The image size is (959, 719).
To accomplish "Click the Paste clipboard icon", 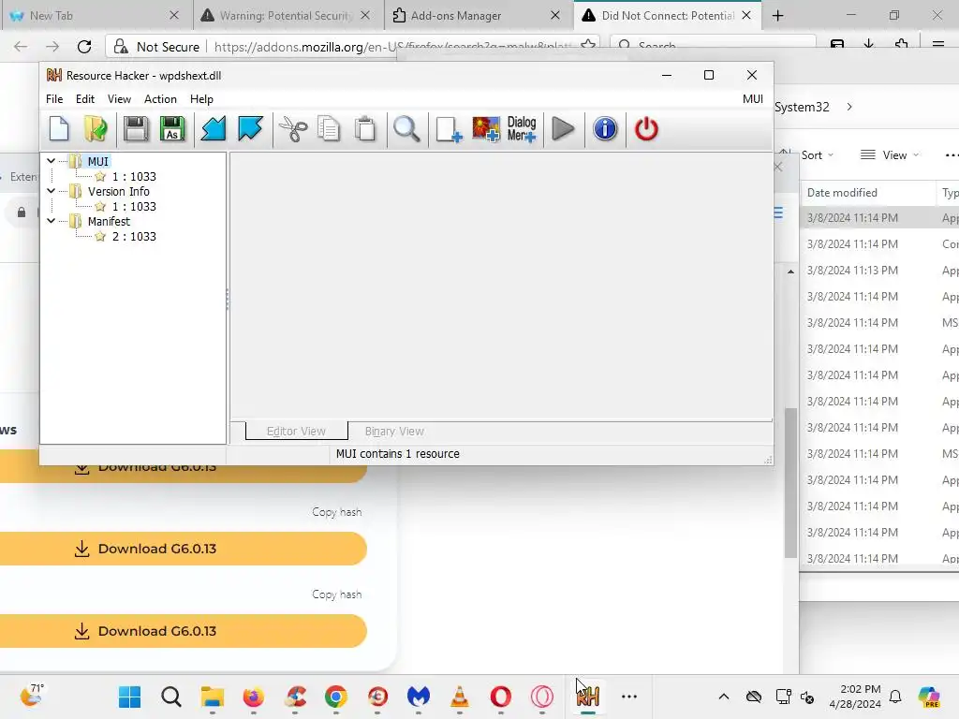I will (365, 129).
